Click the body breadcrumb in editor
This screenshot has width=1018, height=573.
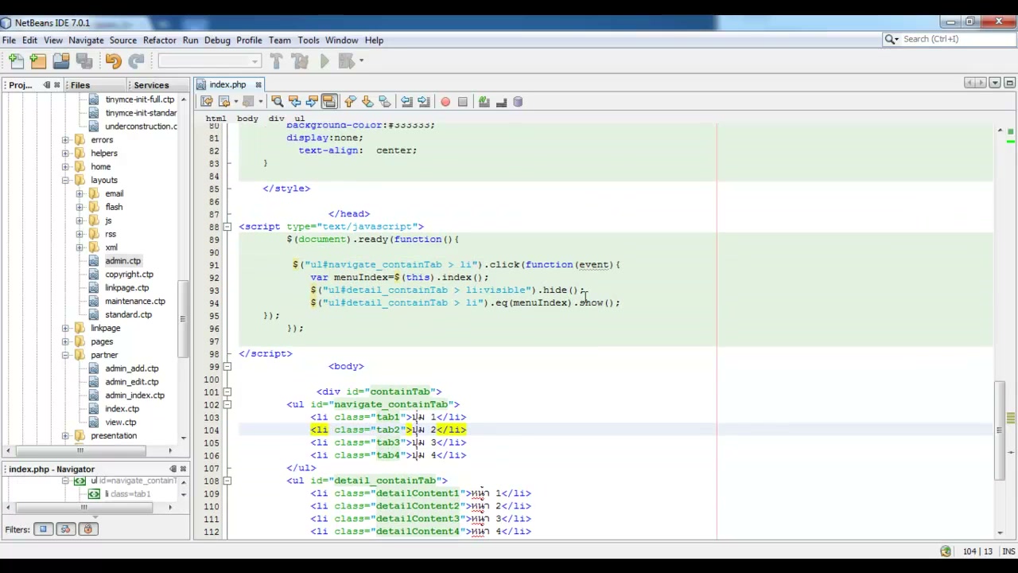point(247,119)
